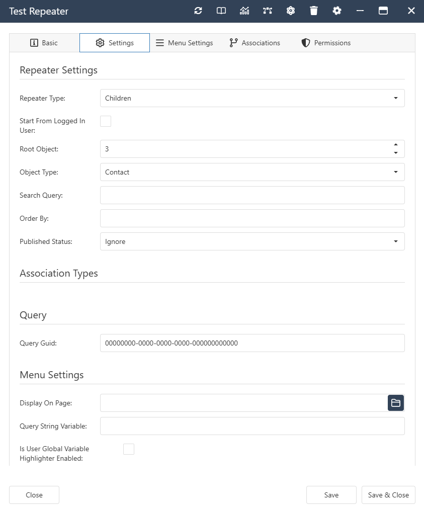Click the shield icon on the Permissions tab
This screenshot has height=512, width=424.
305,43
